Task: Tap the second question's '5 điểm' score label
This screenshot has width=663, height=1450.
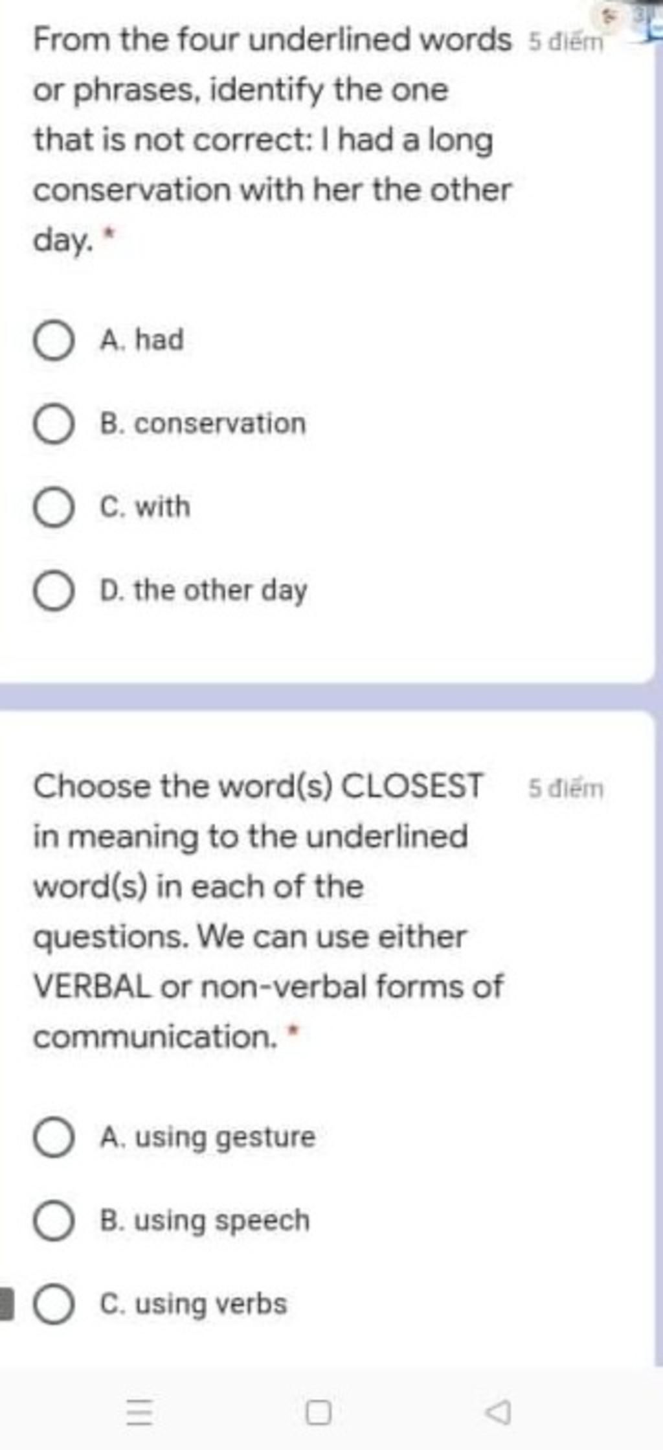Action: (566, 788)
